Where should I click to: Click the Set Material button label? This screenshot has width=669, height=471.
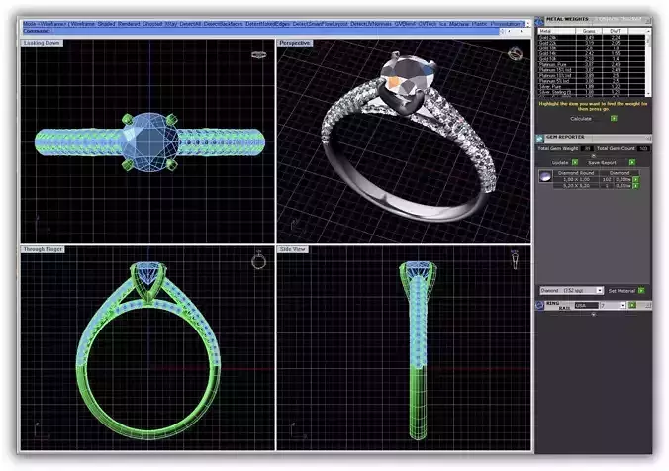coord(621,291)
